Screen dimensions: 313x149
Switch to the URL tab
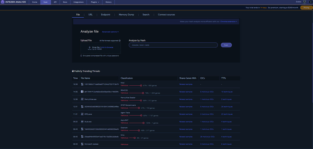pyautogui.click(x=91, y=15)
